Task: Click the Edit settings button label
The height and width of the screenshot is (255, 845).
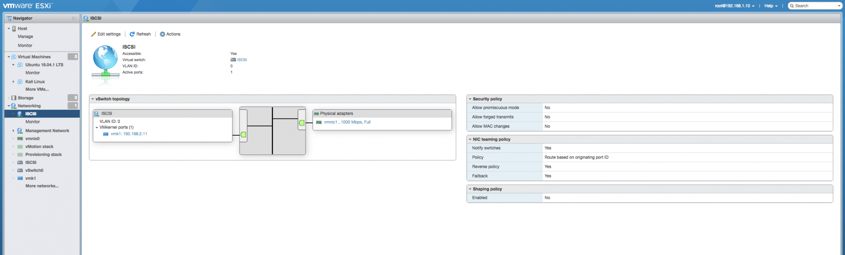Action: pos(109,34)
